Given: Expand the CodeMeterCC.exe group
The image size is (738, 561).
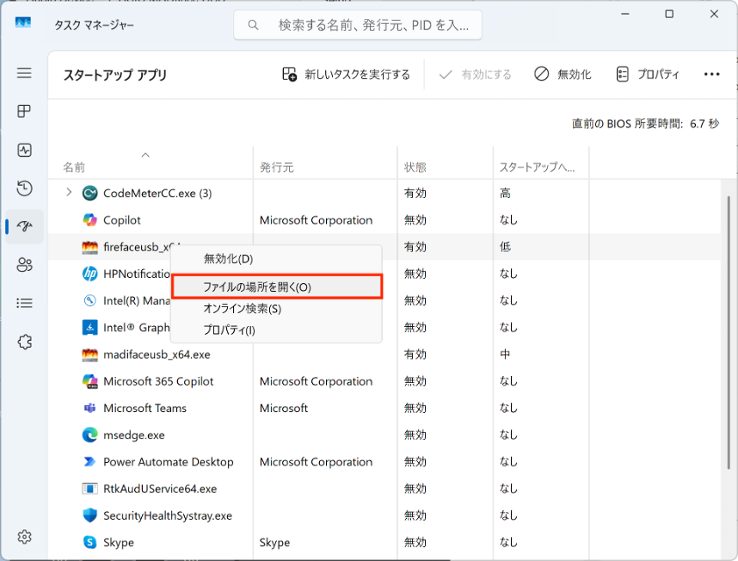Looking at the screenshot, I should point(69,193).
